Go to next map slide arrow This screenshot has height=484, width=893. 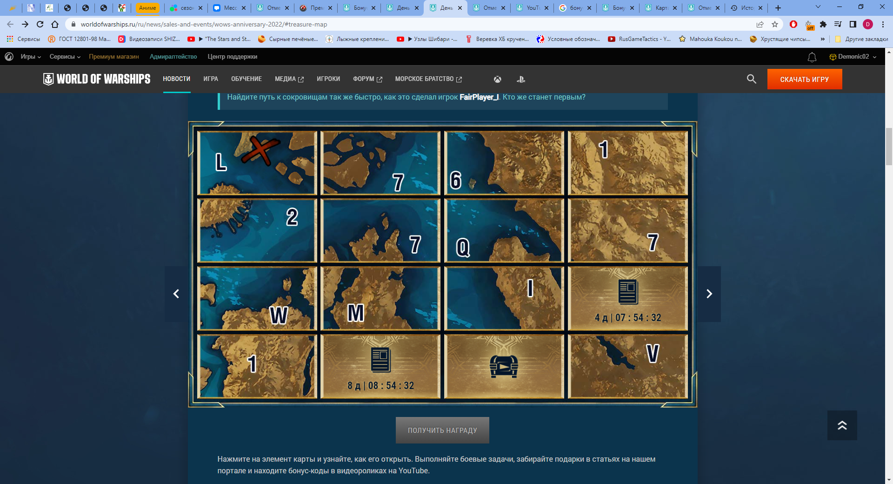coord(709,294)
